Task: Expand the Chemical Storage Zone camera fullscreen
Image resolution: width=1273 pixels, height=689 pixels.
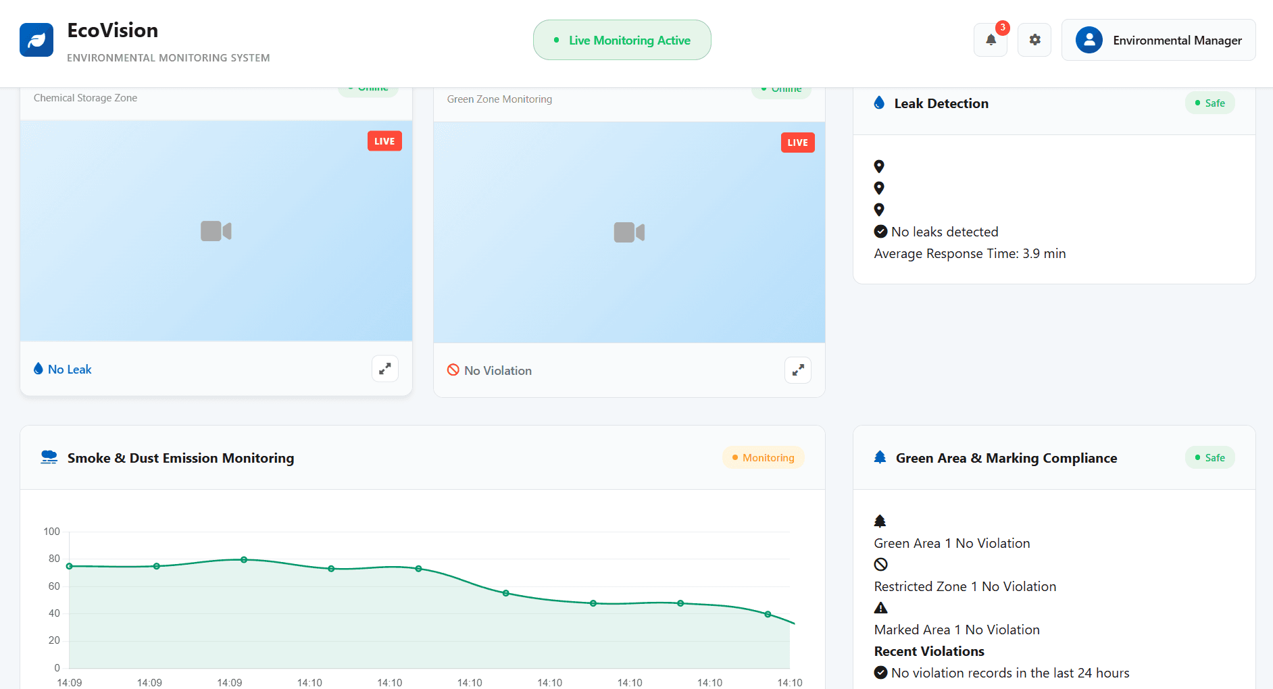Action: (385, 369)
